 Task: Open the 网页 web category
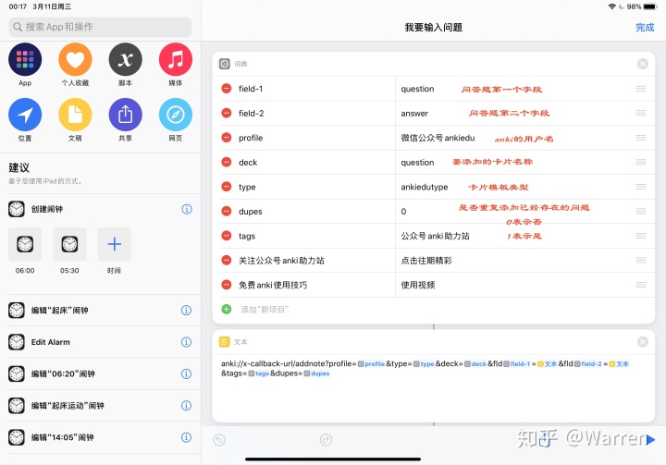point(176,115)
